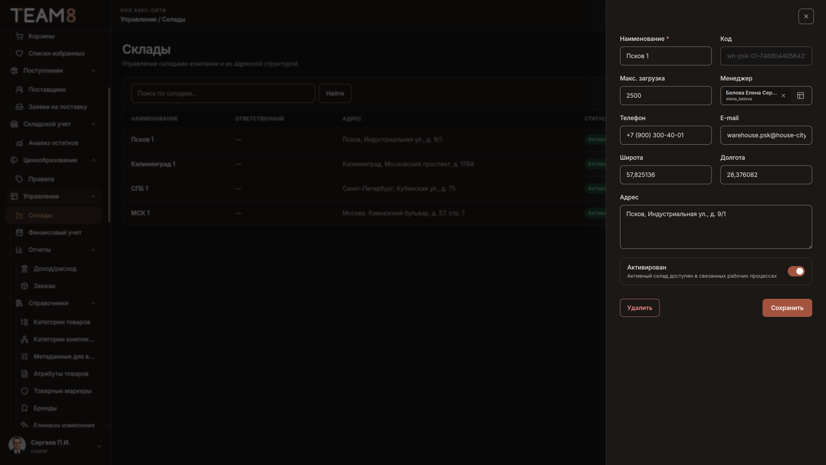The height and width of the screenshot is (465, 826).
Task: Click the Правила tag icon
Action: (x=20, y=179)
